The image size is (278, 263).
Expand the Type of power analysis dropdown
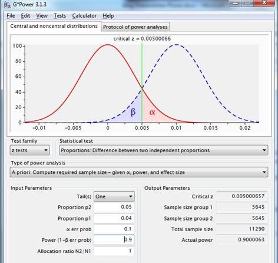click(139, 172)
